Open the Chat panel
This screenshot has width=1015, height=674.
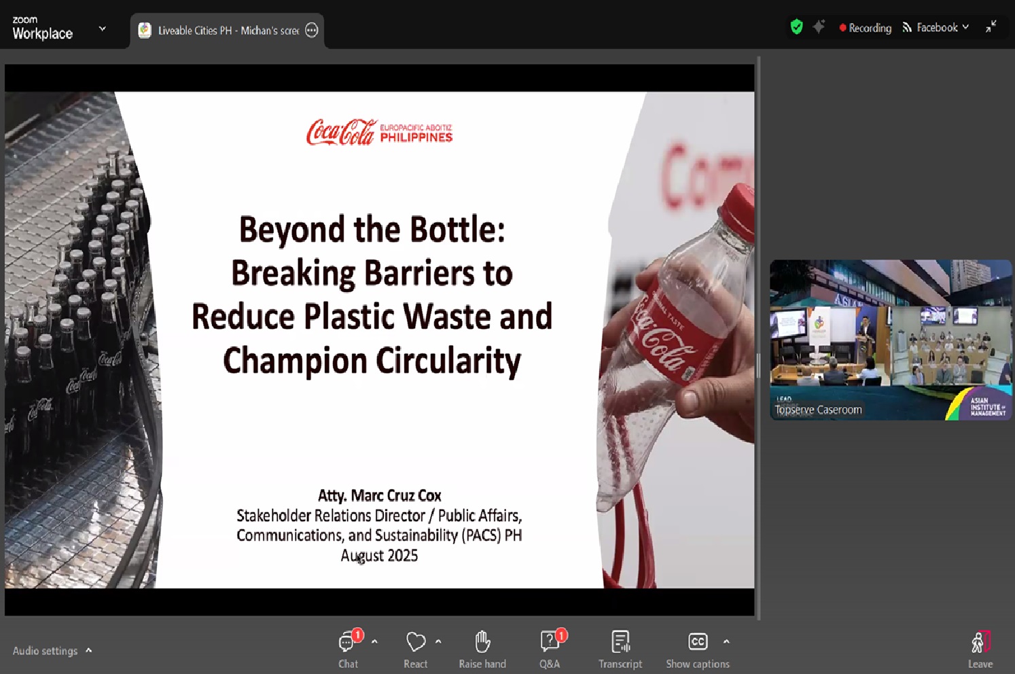[x=349, y=650]
